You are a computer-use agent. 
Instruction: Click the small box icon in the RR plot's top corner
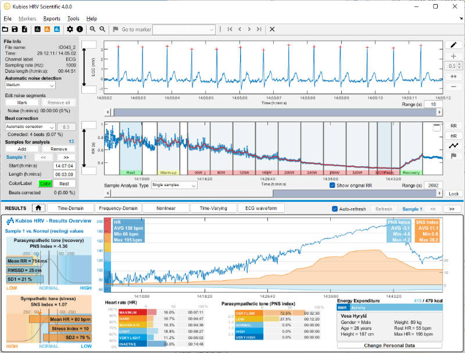pos(437,127)
